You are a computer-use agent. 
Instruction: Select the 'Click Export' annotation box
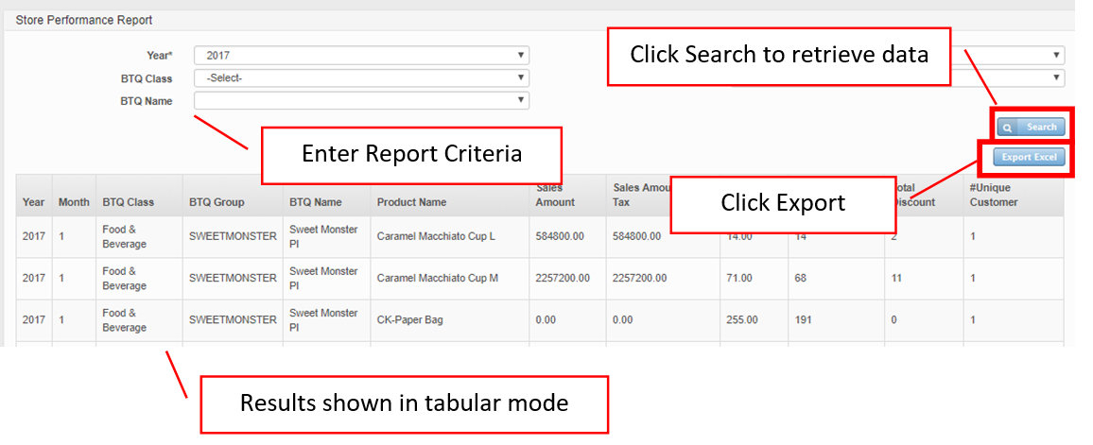pos(782,203)
